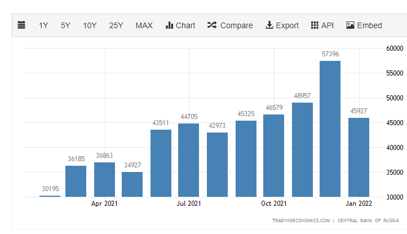The height and width of the screenshot is (234, 407).
Task: Click the bar chart icon beside Chart
Action: coord(169,25)
